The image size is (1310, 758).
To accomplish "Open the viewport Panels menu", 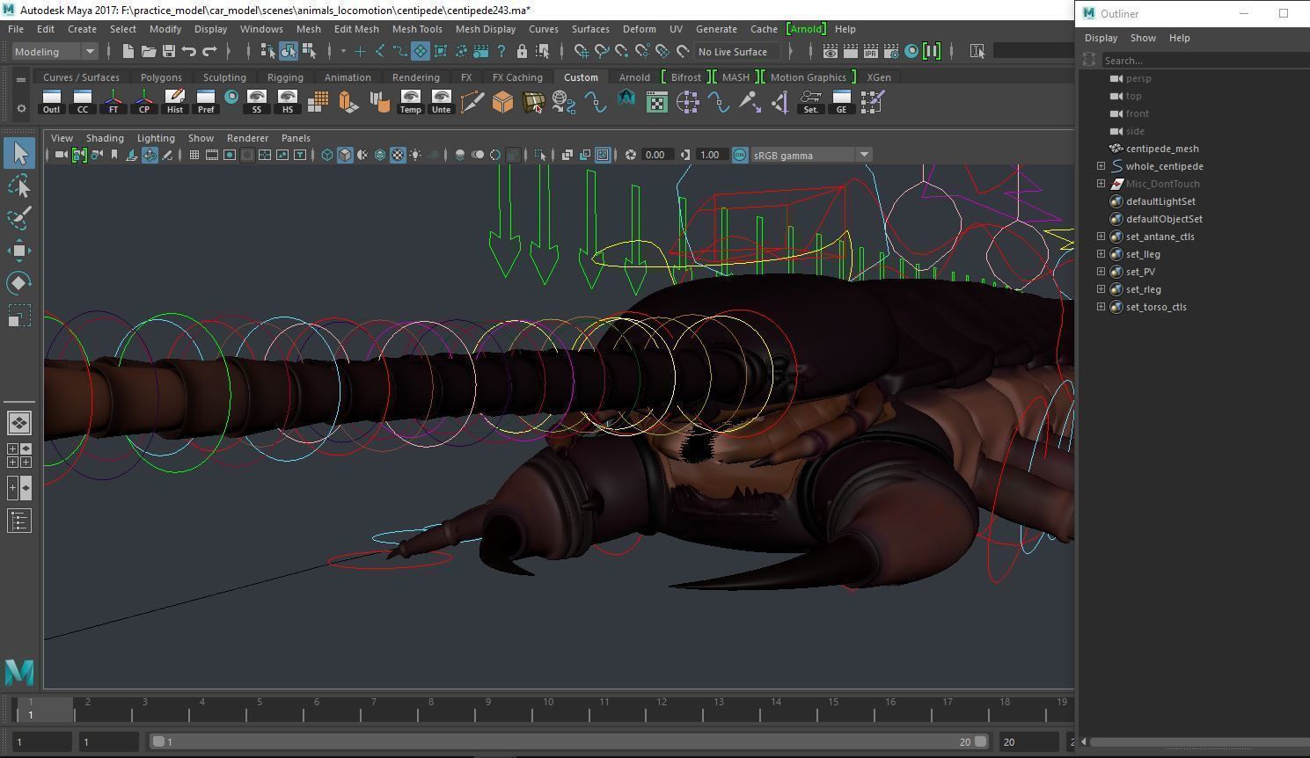I will pos(296,138).
